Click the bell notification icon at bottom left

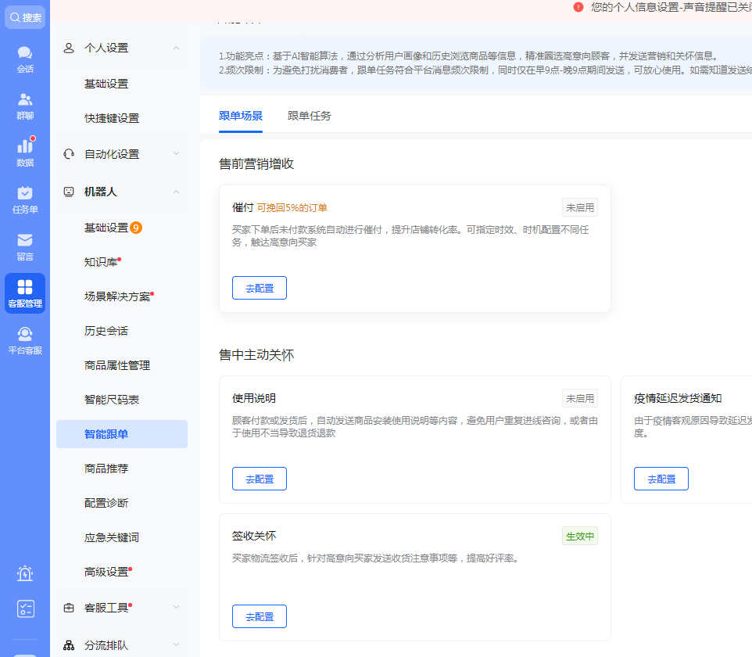point(24,573)
